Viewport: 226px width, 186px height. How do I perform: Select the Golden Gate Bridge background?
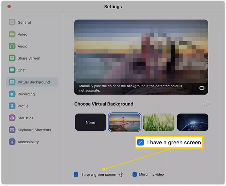[x=124, y=122]
